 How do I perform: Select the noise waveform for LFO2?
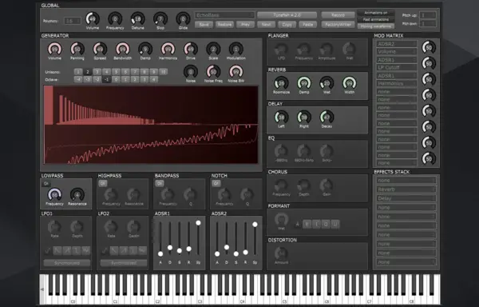pos(142,251)
